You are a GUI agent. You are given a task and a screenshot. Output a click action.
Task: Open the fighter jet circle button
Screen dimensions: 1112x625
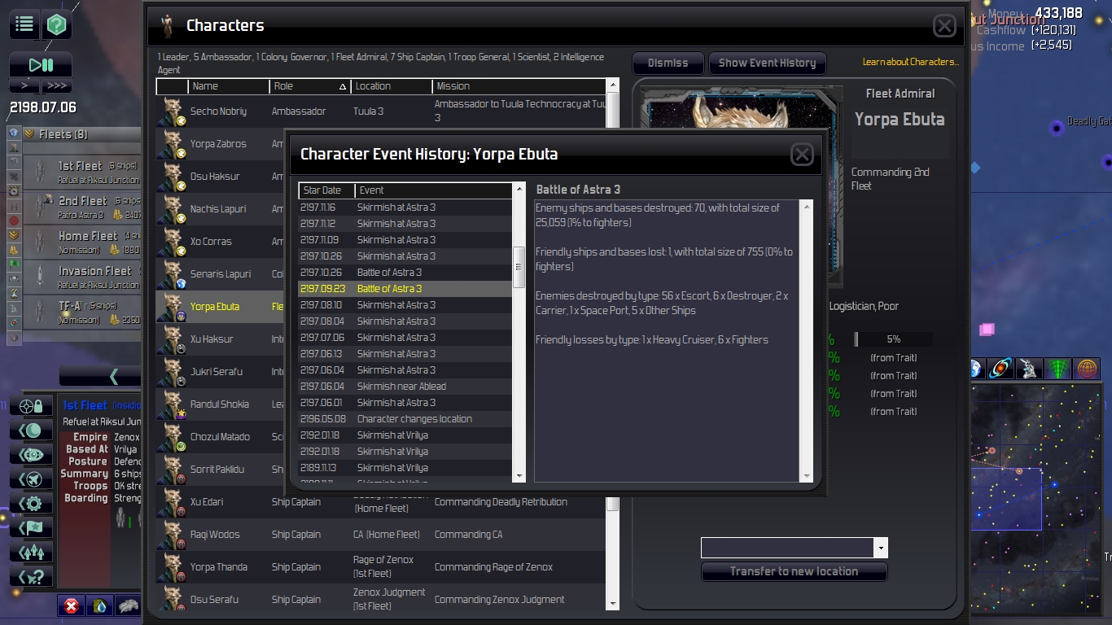click(x=32, y=479)
